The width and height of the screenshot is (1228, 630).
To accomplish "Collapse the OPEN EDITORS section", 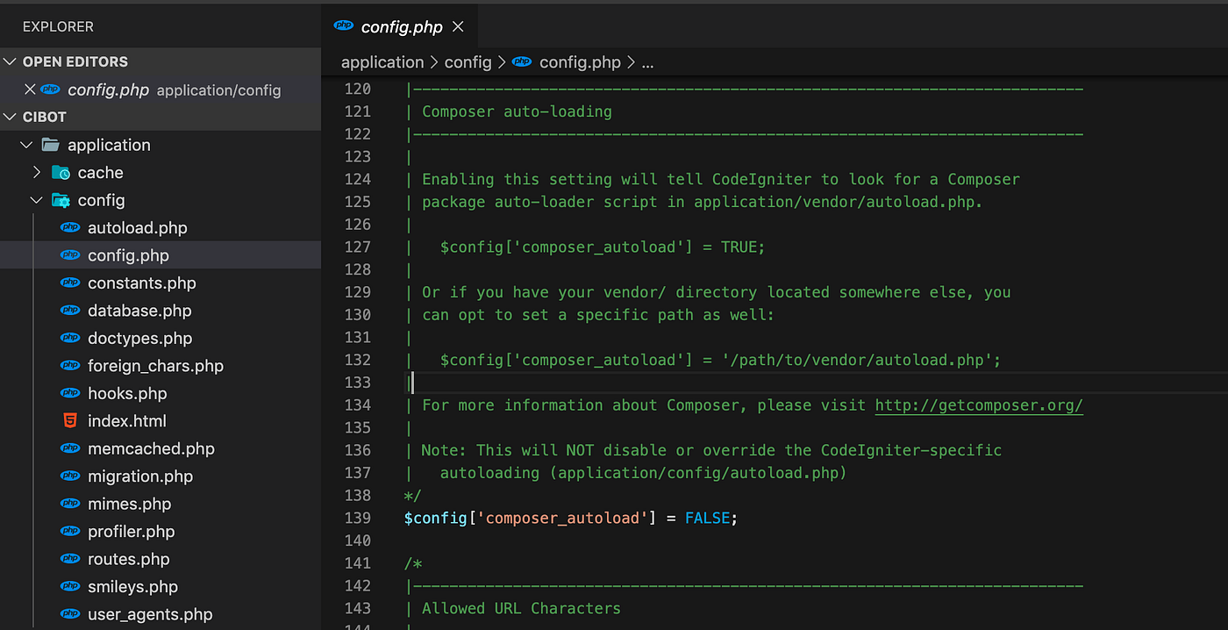I will (x=11, y=61).
